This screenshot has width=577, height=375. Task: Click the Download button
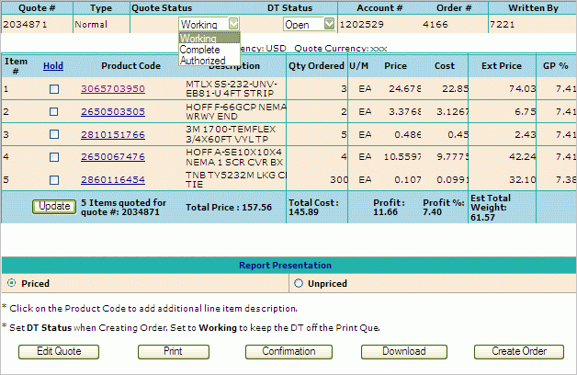[404, 351]
